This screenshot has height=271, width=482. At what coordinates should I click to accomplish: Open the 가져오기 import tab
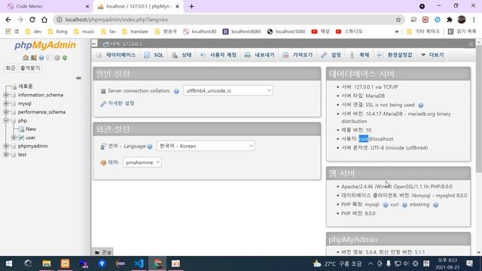pos(297,55)
